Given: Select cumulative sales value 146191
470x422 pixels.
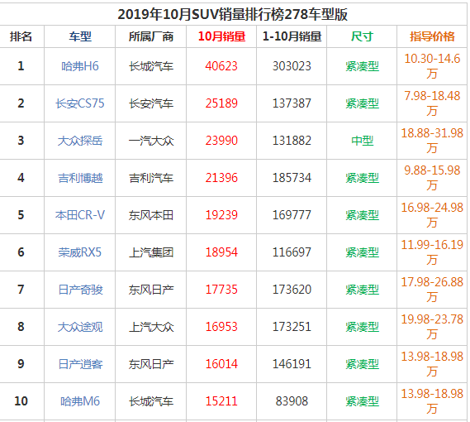Looking at the screenshot, I should pos(292,364).
